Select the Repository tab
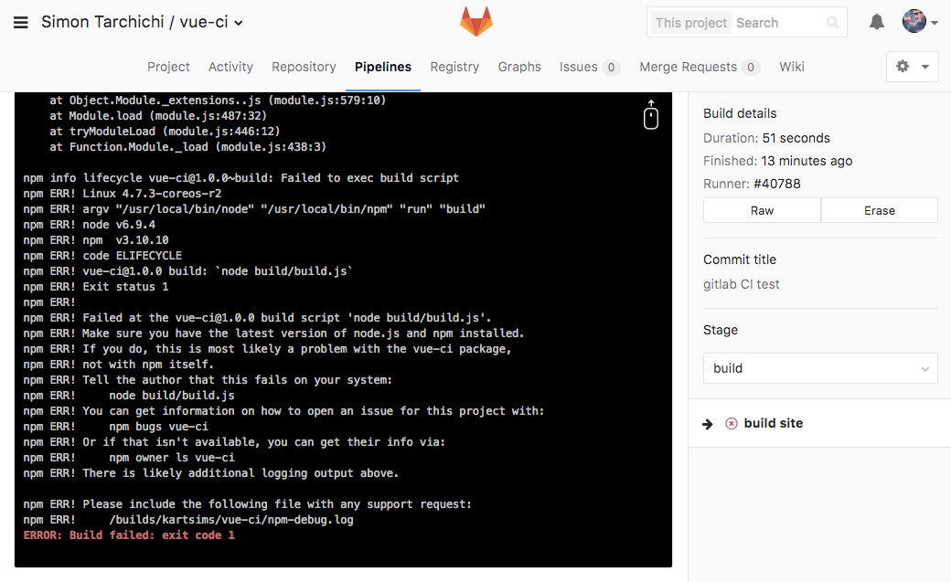The image size is (951, 582). click(x=304, y=67)
